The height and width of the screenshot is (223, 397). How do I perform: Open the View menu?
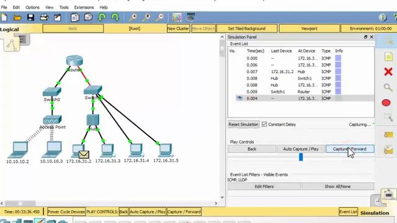tap(50, 7)
